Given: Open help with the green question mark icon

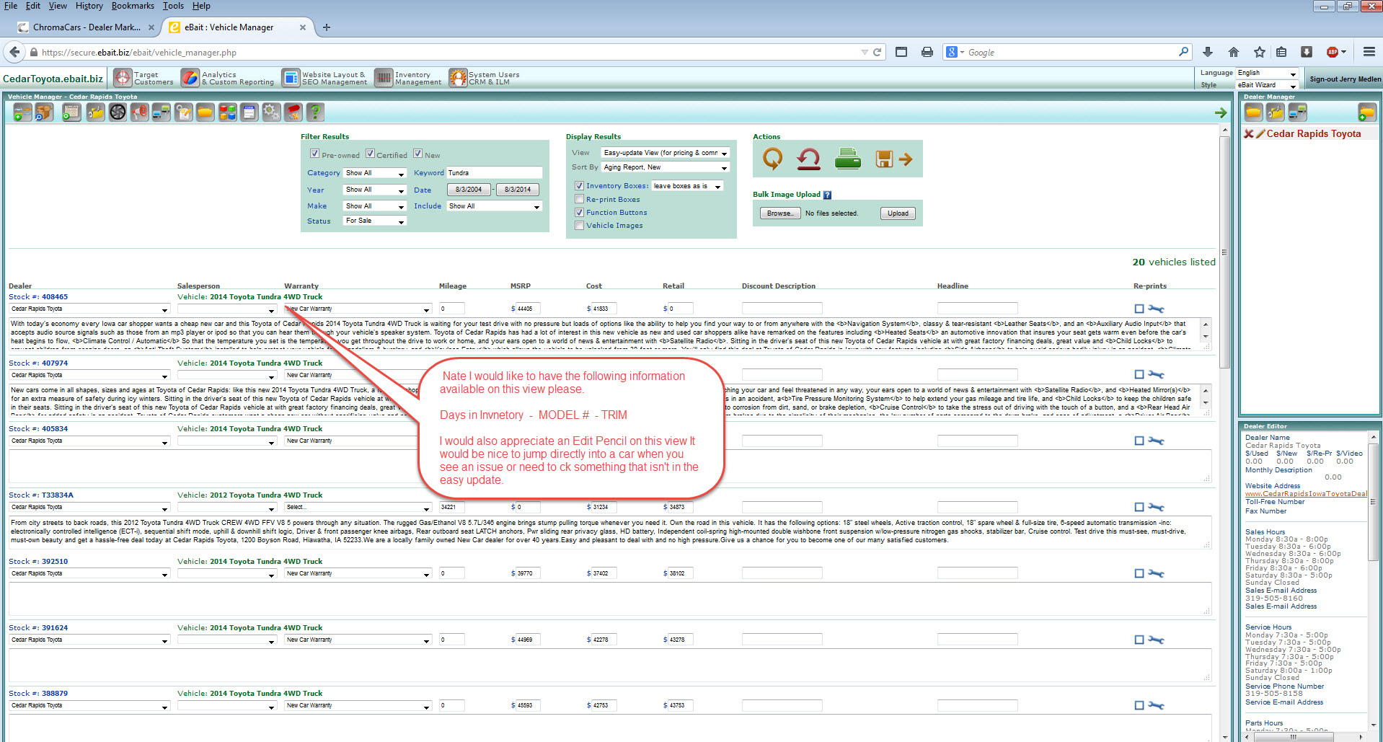Looking at the screenshot, I should 315,112.
